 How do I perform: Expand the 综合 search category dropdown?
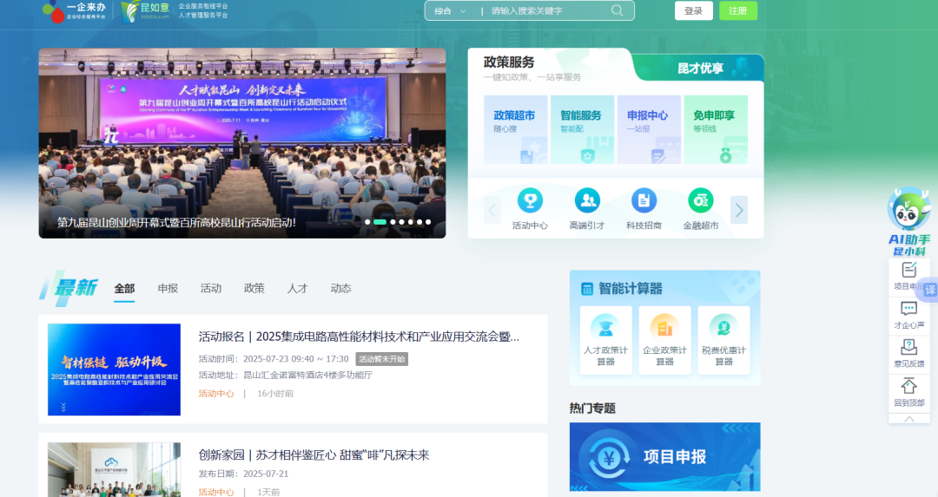tap(450, 11)
